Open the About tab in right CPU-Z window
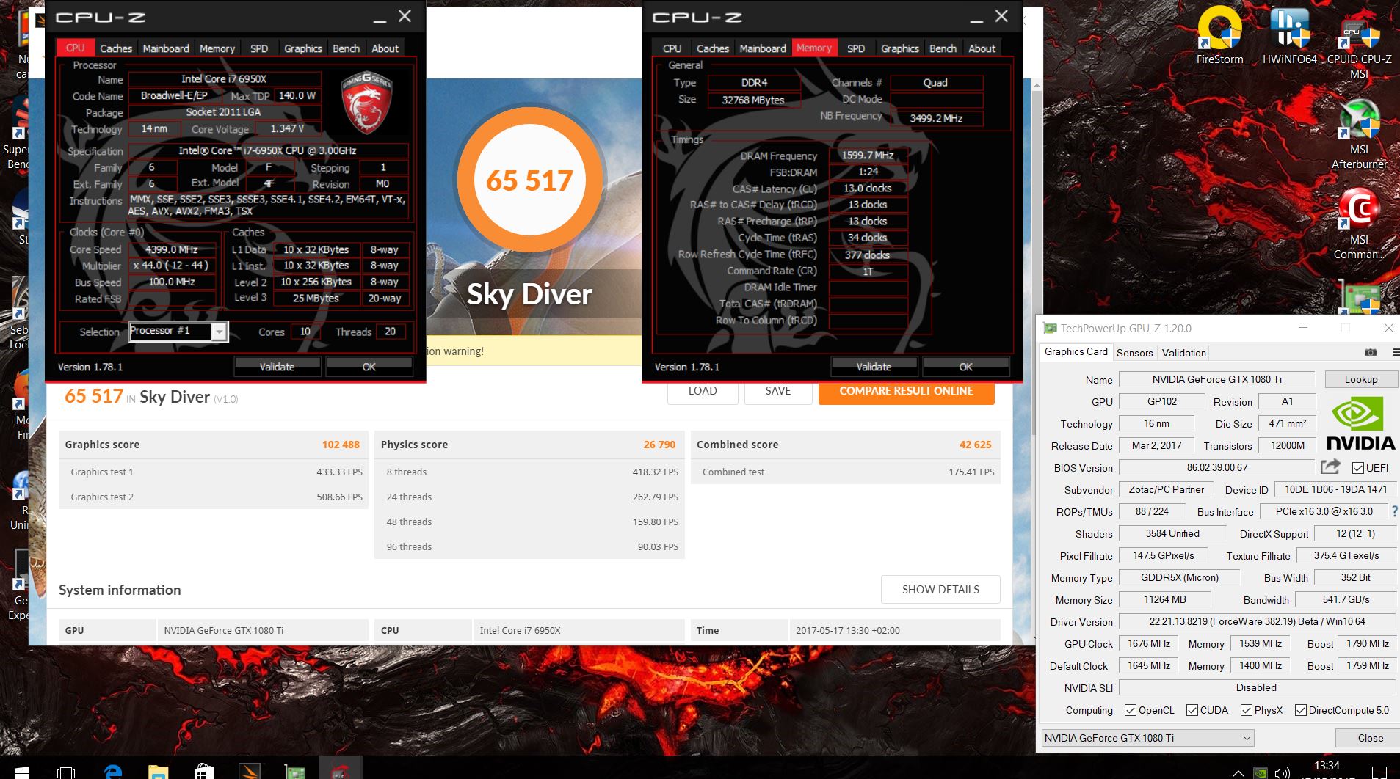Screen dimensions: 1400x779 (x=982, y=48)
